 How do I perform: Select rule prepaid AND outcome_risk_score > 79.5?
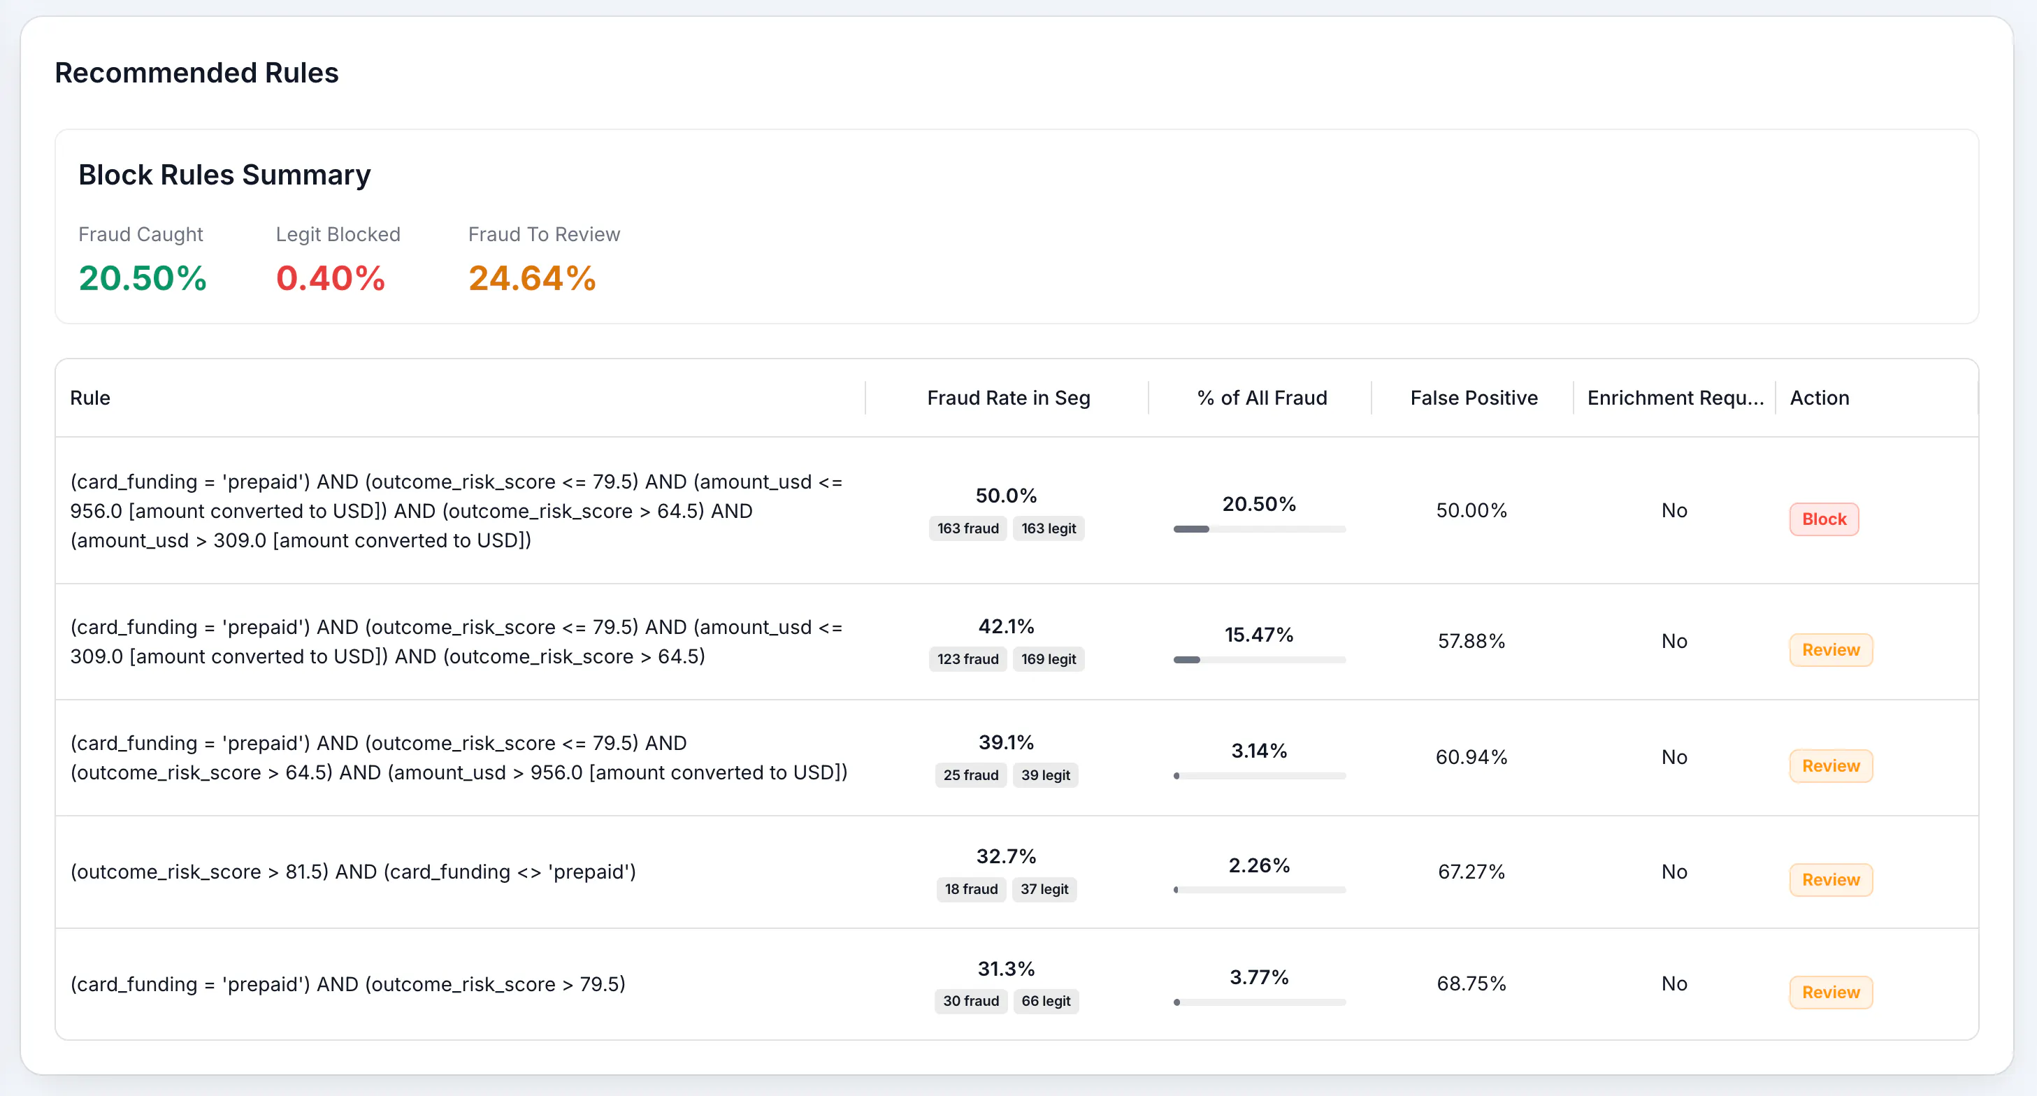[x=348, y=983]
